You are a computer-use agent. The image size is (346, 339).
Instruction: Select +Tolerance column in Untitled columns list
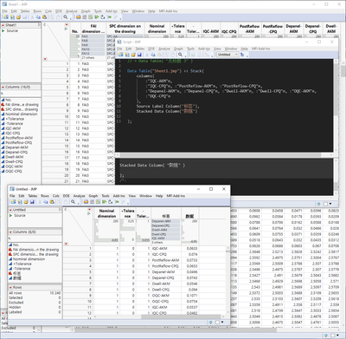22,264
